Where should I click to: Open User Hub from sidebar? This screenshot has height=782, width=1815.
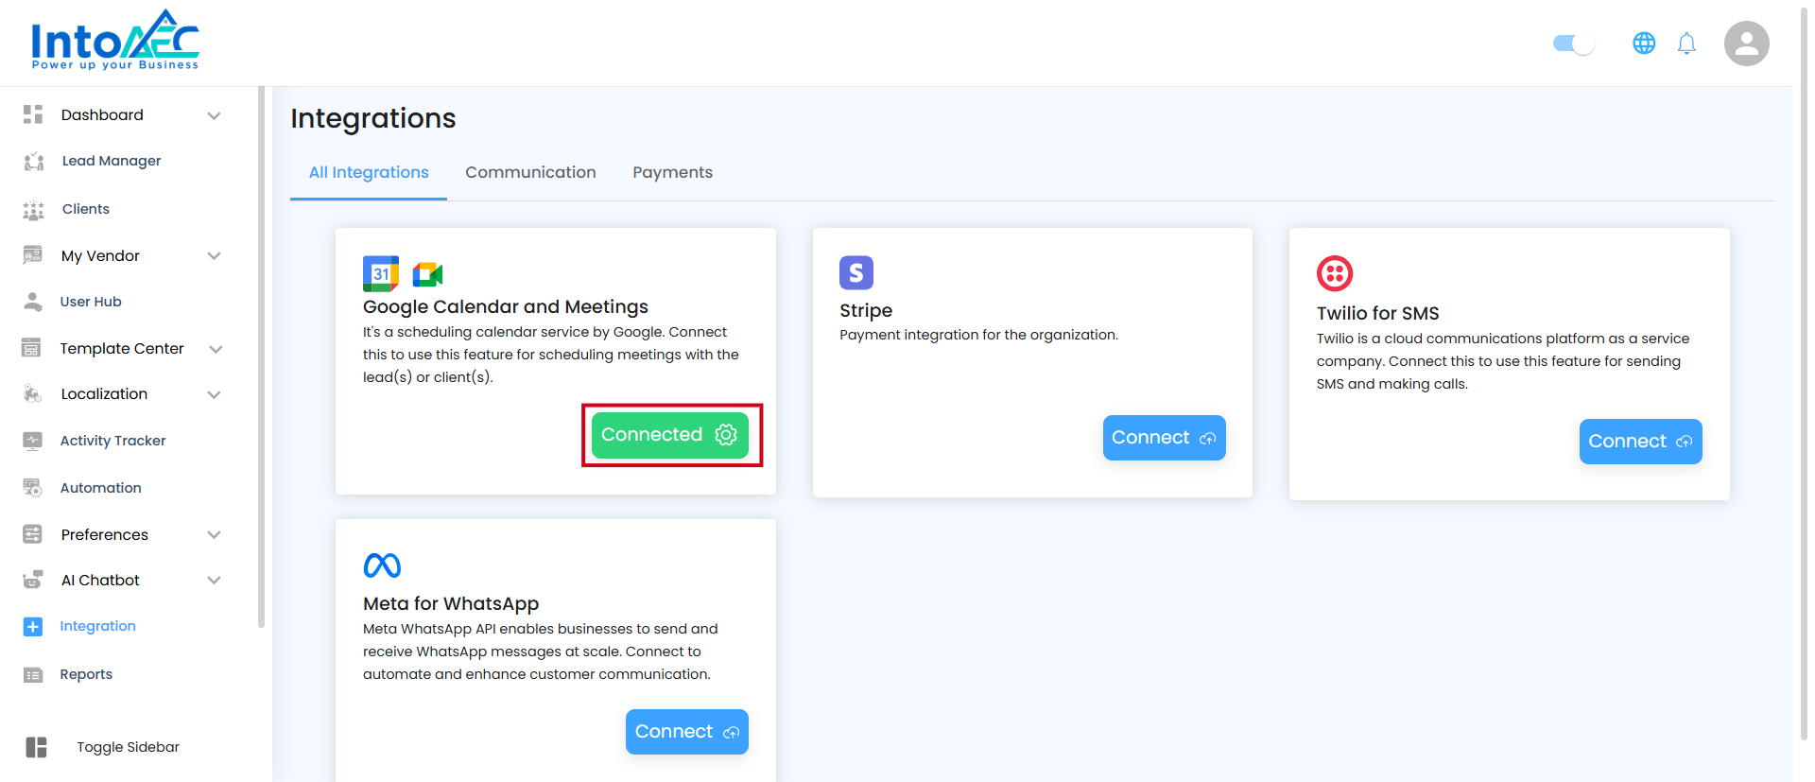tap(91, 302)
